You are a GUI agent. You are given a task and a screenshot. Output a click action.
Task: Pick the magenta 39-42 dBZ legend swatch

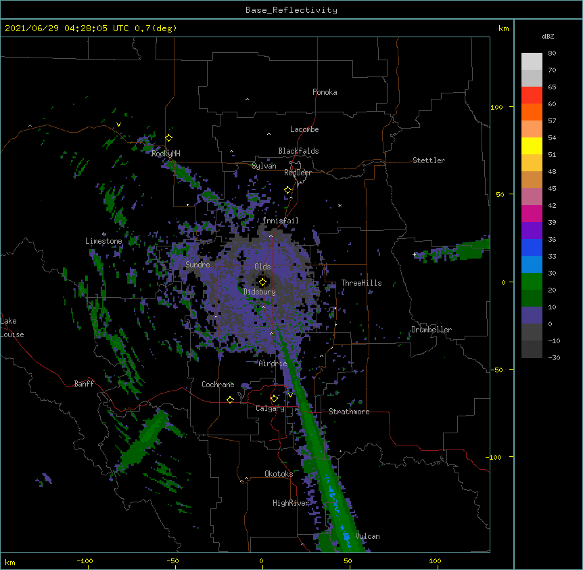point(532,213)
